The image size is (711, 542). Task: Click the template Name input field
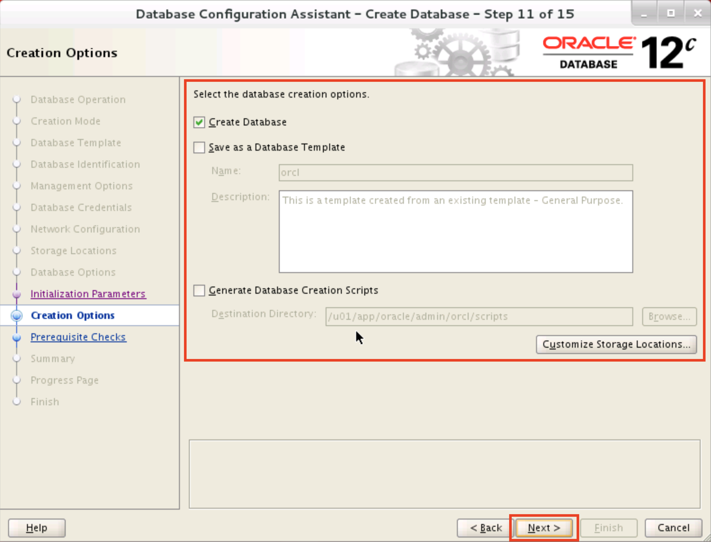click(x=455, y=173)
